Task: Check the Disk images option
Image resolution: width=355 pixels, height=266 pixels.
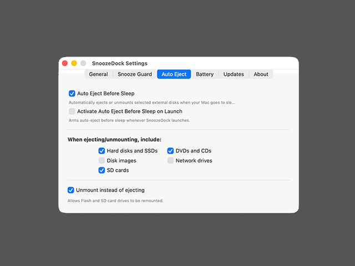Action: coord(102,160)
